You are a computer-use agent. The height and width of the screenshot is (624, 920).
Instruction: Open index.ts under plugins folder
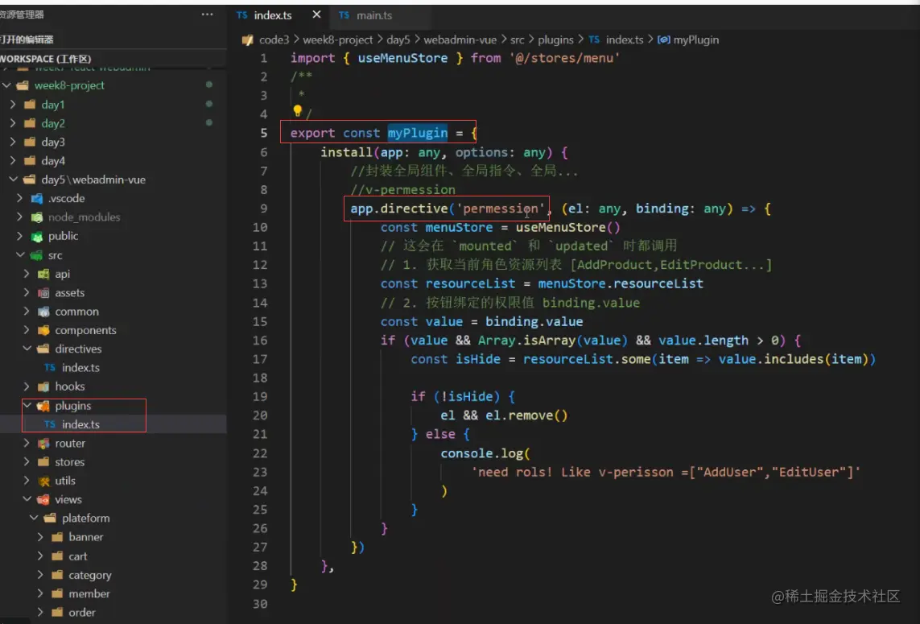(x=80, y=424)
